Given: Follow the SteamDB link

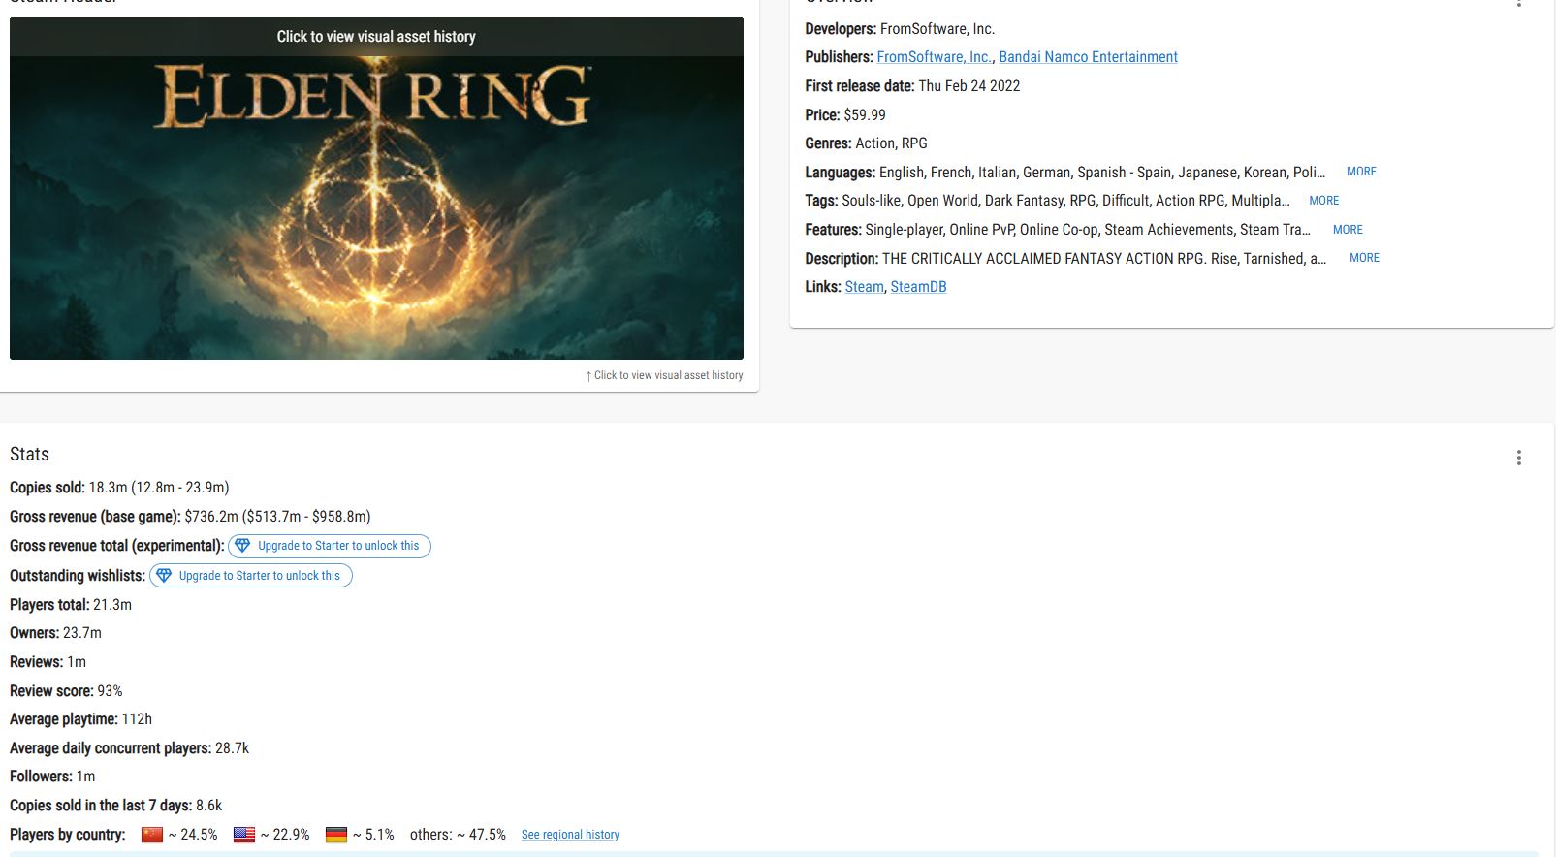Looking at the screenshot, I should pos(918,287).
